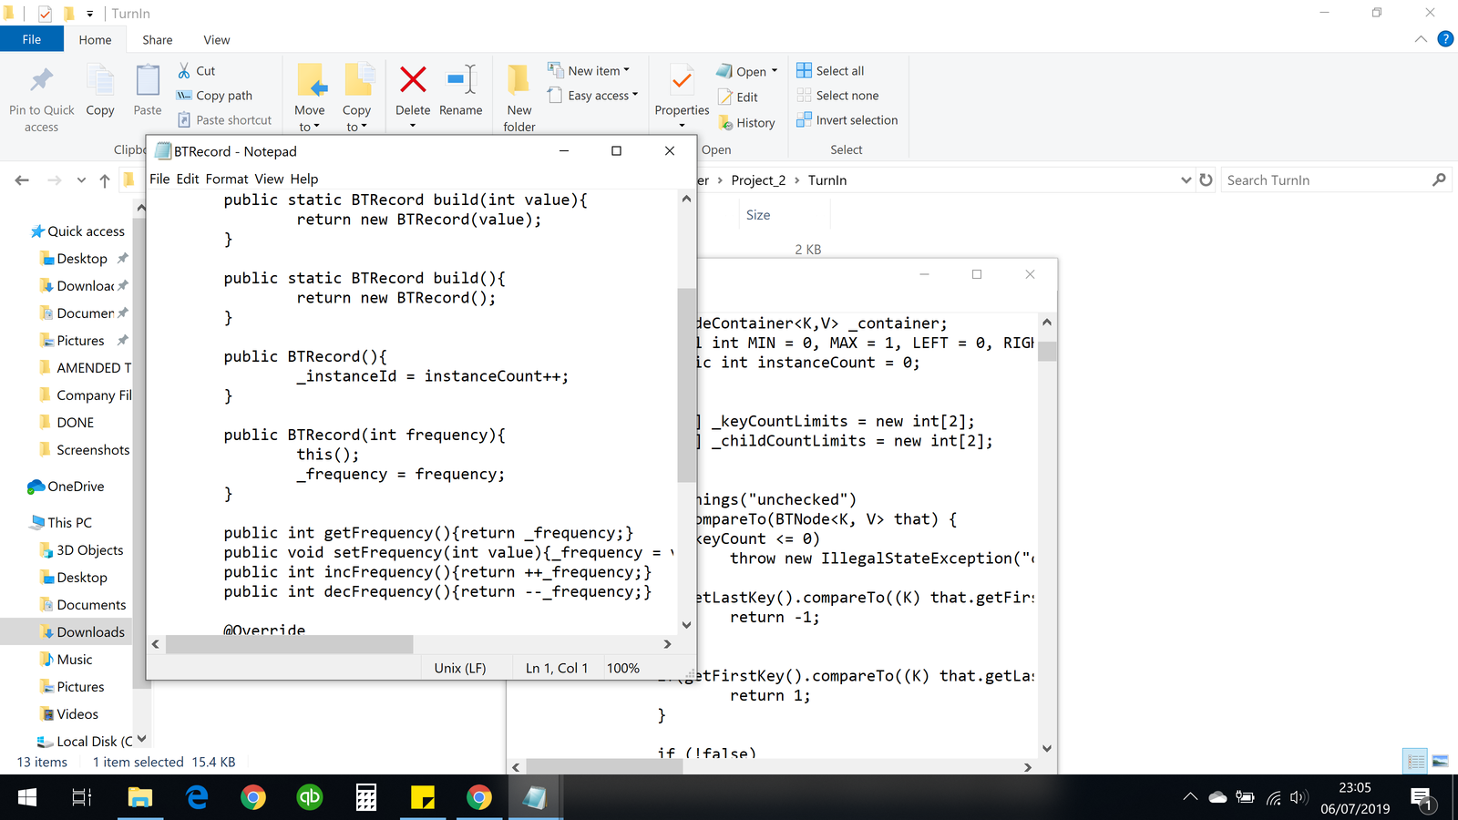This screenshot has width=1458, height=820.
Task: Open the View ribbon tab
Action: pyautogui.click(x=216, y=40)
